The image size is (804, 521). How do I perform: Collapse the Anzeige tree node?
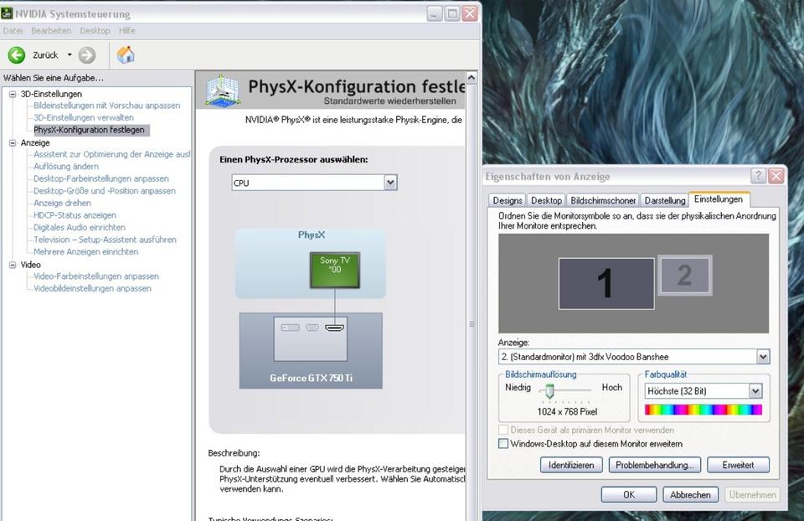pos(13,142)
